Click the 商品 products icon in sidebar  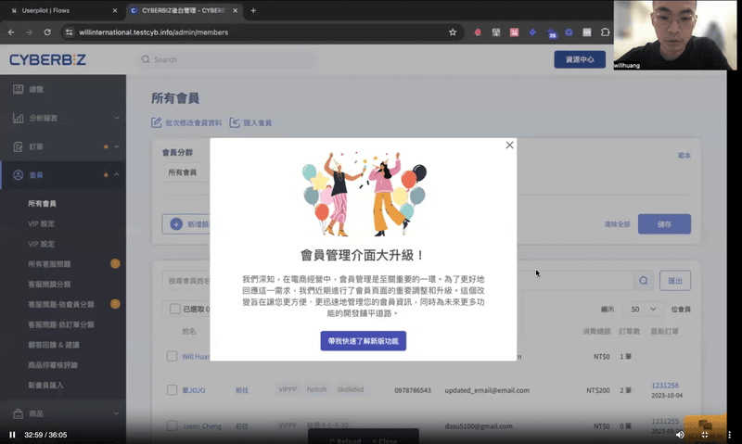tap(18, 413)
